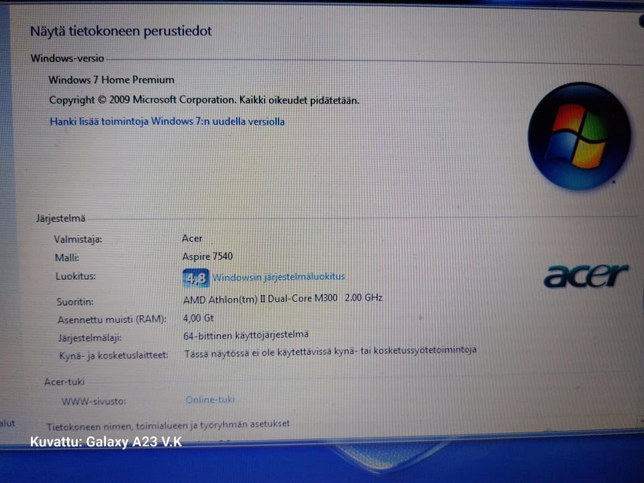
Task: Select the 'Valmistaja:' label
Action: [x=78, y=239]
